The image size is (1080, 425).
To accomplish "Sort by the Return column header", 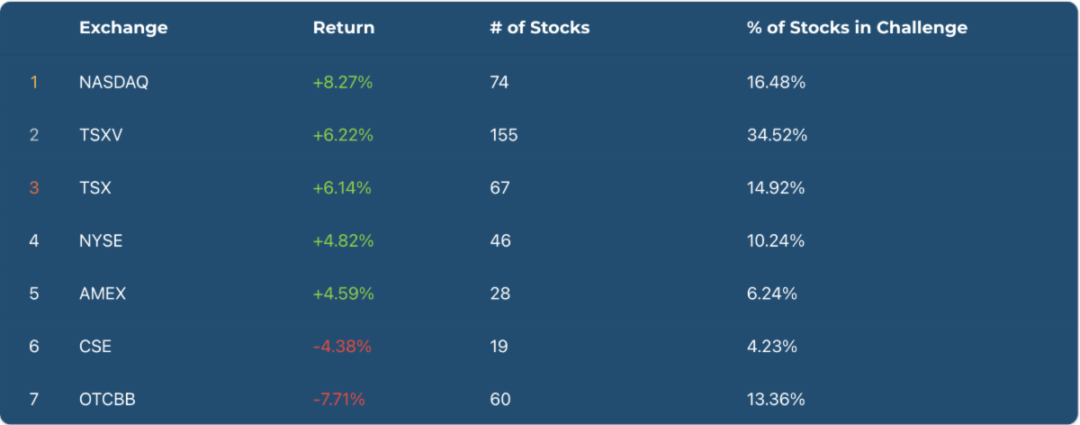I will pos(344,28).
